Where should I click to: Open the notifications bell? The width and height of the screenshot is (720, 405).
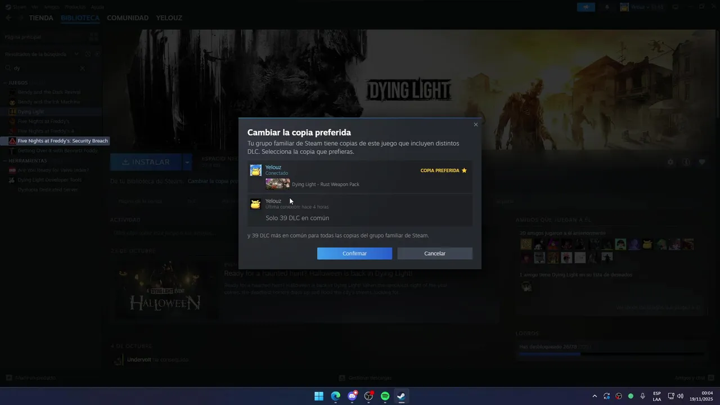[x=607, y=7]
